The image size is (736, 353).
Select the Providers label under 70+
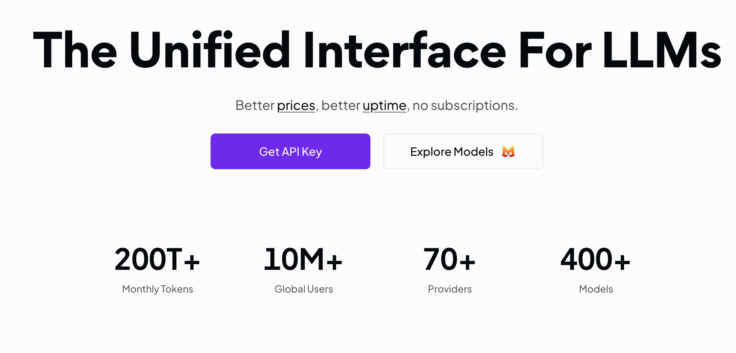coord(450,289)
